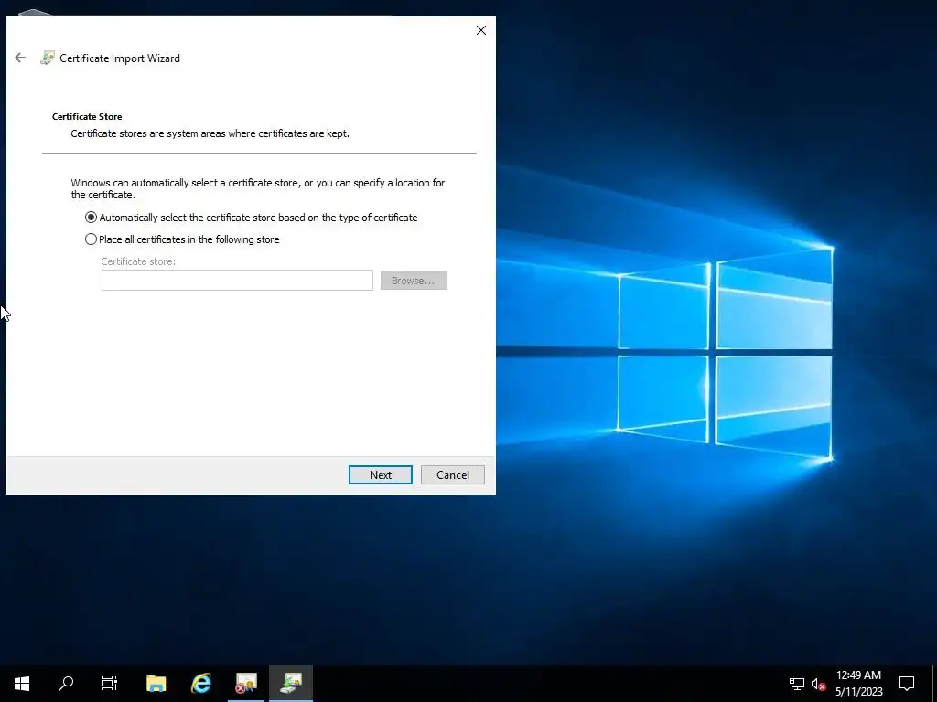Open the Windows Start menu

pos(22,684)
